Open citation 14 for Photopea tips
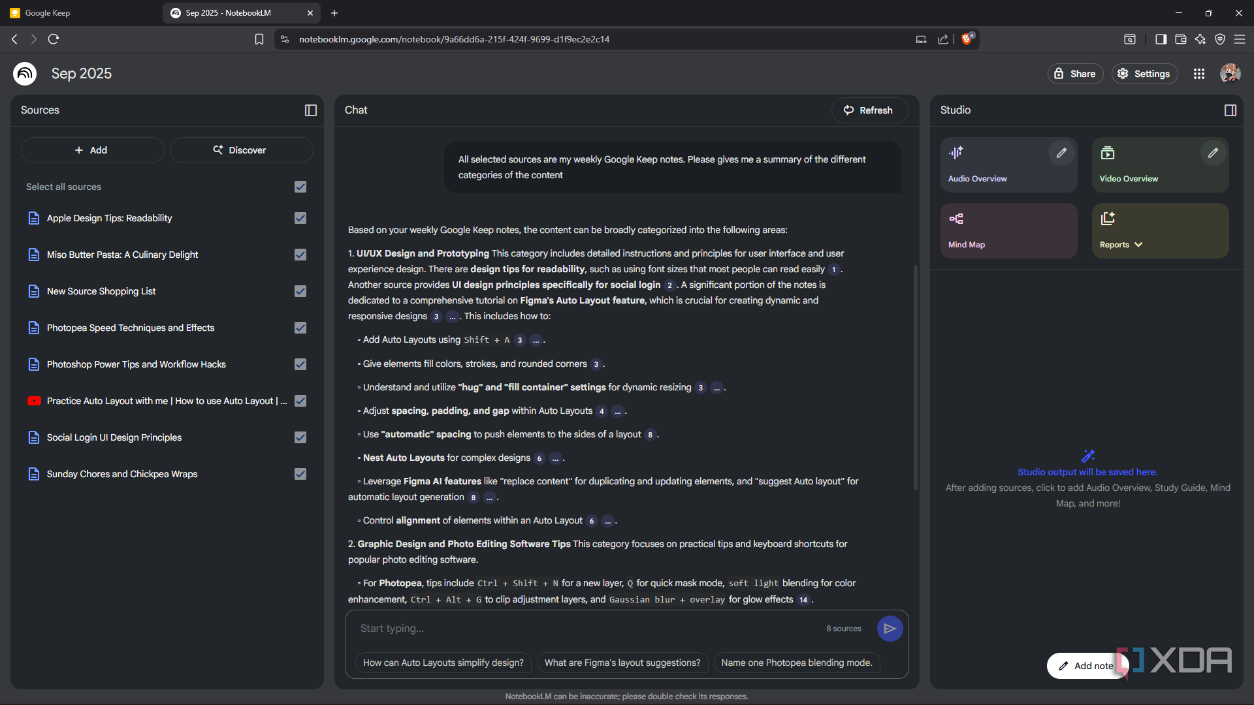 [x=803, y=600]
